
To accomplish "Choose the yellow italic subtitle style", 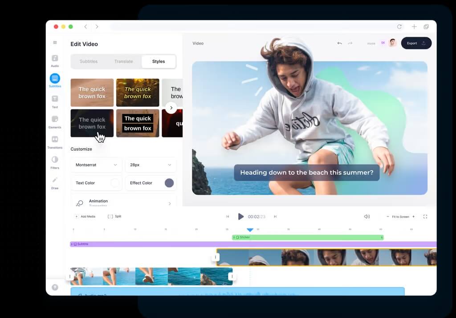I will (138, 93).
